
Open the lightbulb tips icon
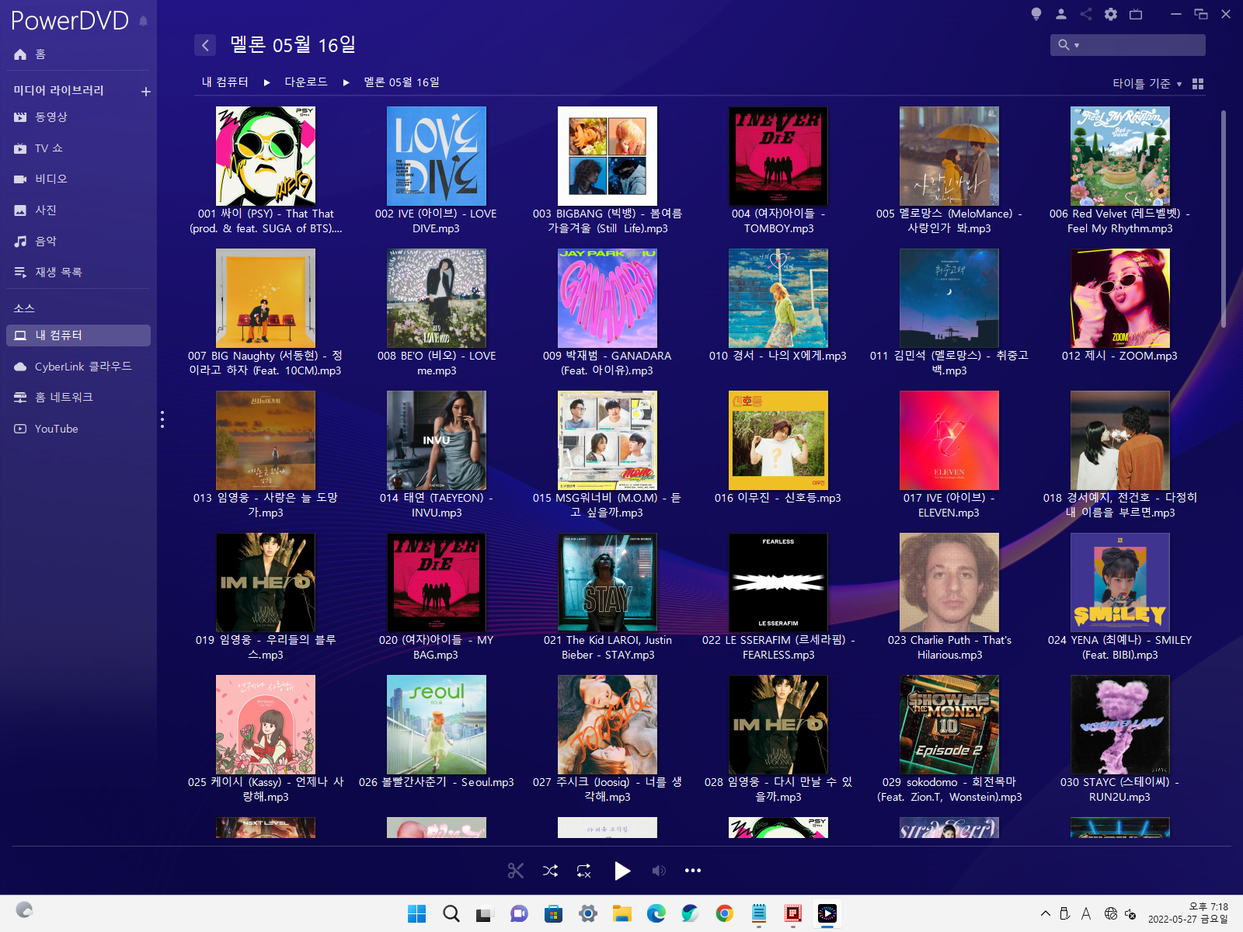point(1036,14)
